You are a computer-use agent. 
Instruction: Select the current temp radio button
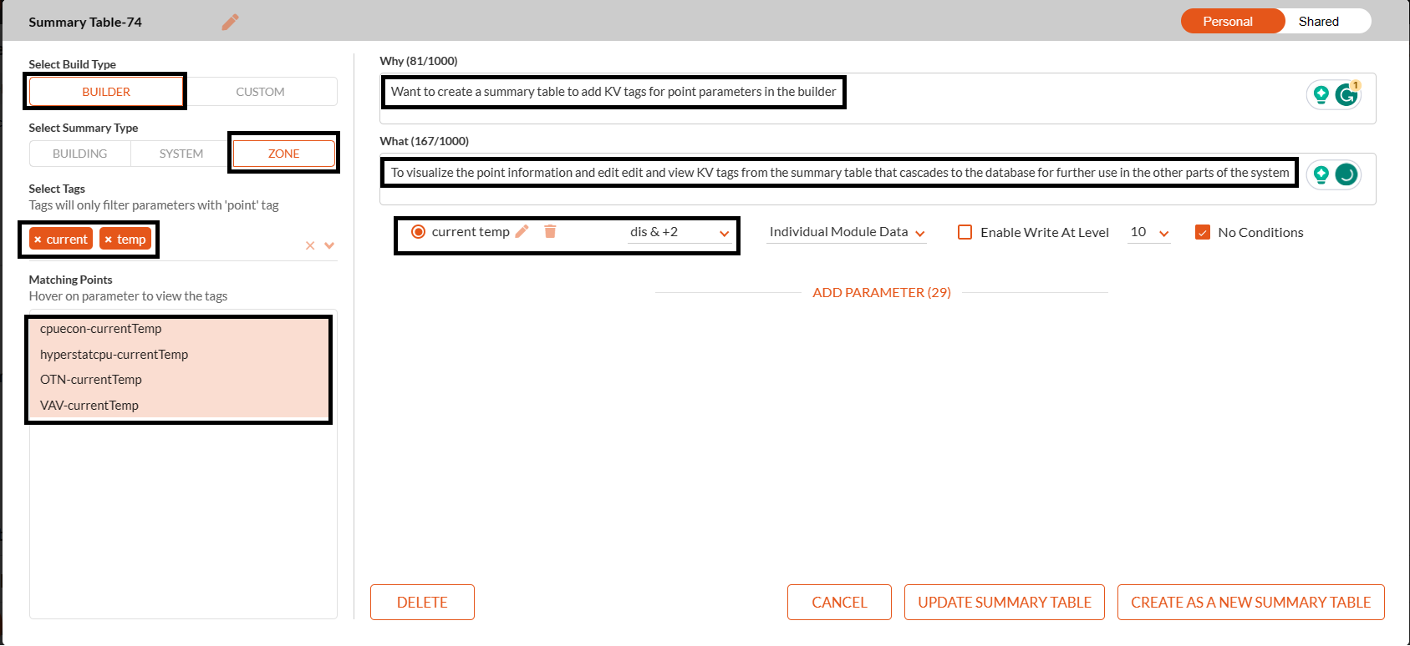point(418,232)
